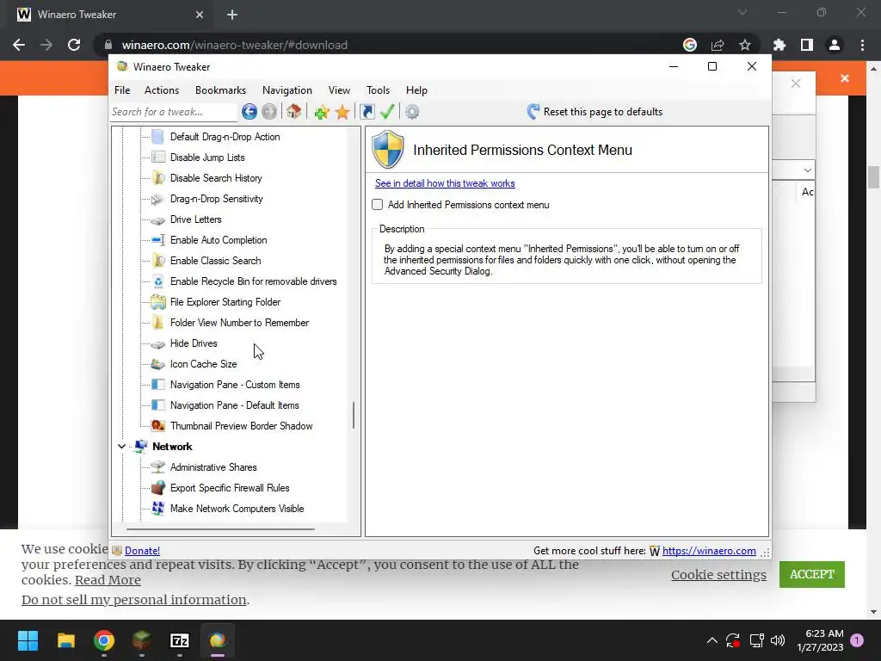Reload the page in Chrome
Viewport: 881px width, 661px height.
point(74,45)
